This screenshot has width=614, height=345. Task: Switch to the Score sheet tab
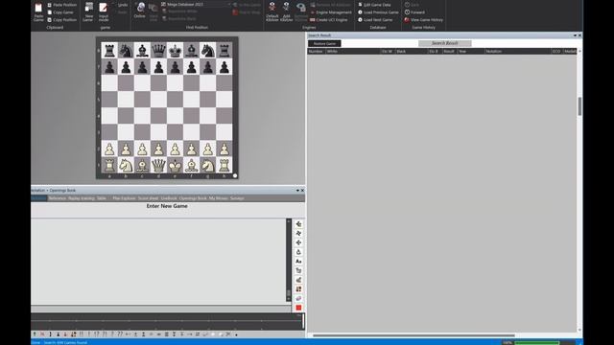pyautogui.click(x=148, y=198)
